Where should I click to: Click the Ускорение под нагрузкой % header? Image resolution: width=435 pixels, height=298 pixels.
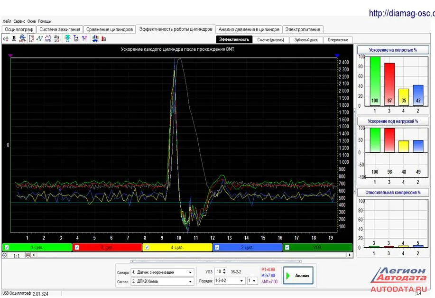pos(393,121)
